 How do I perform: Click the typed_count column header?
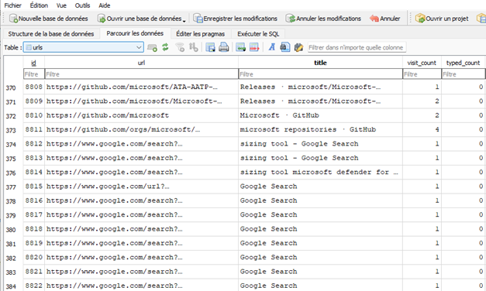coord(463,63)
